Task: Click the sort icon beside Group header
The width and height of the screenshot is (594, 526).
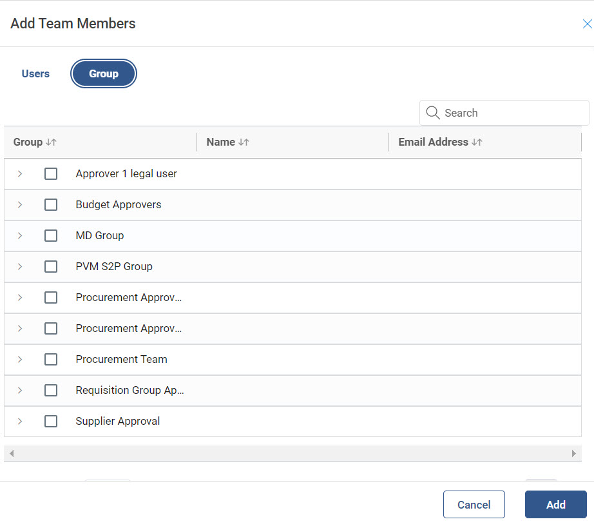Action: [52, 142]
